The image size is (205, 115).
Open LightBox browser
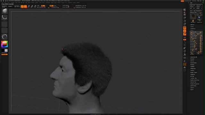[10, 6]
